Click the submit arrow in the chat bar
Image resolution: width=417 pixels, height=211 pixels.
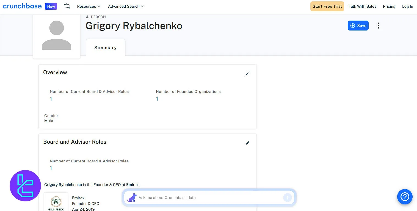(287, 197)
